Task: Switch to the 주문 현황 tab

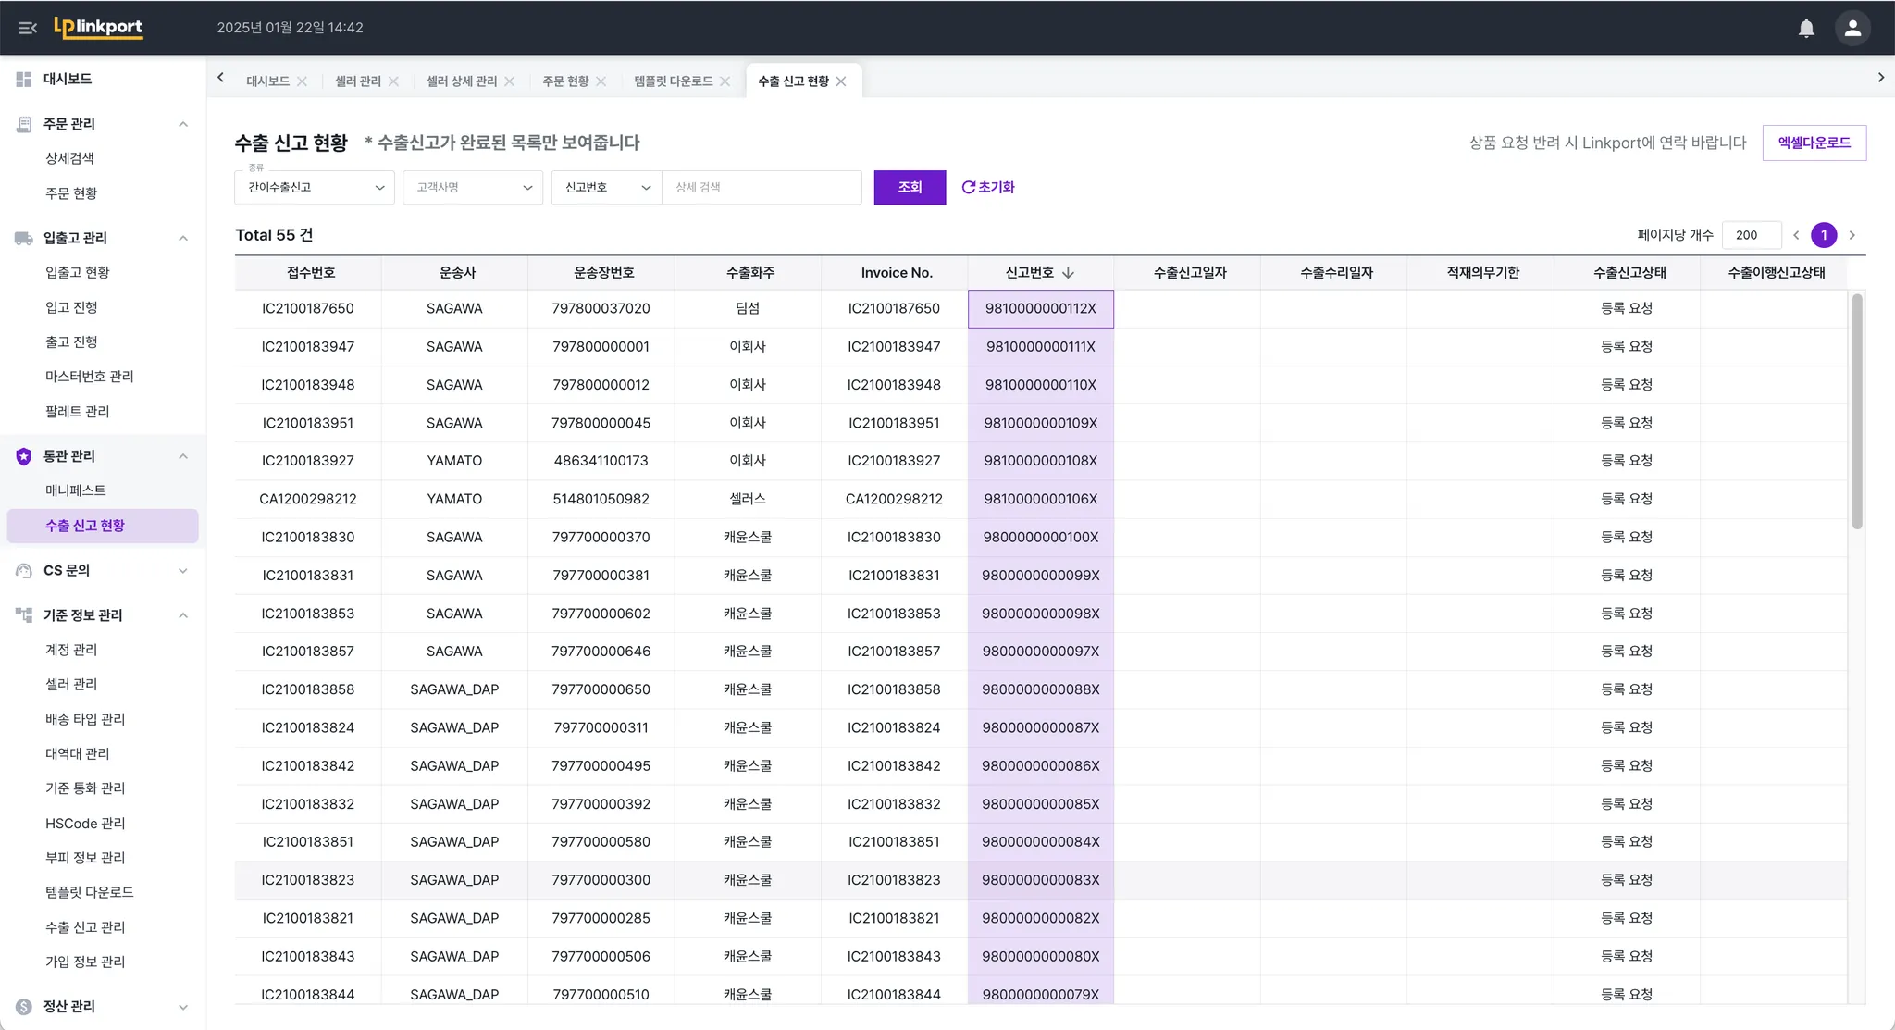Action: 565,81
